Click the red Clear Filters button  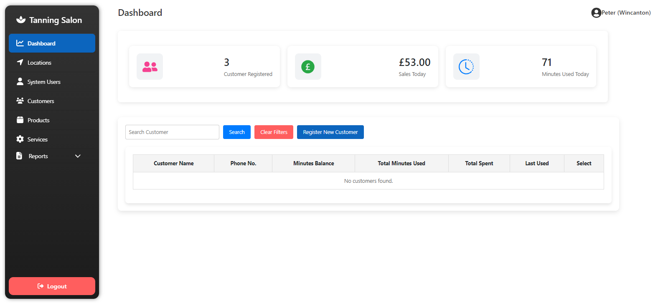[x=274, y=132]
